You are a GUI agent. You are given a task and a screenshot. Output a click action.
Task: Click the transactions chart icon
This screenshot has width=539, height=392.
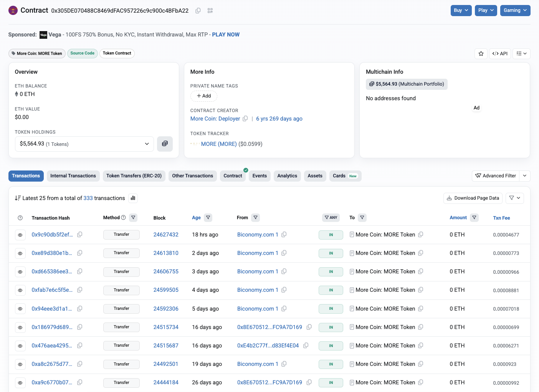point(133,198)
